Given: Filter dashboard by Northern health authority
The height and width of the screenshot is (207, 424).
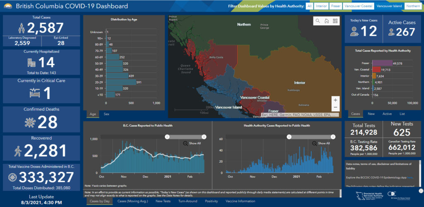Looking at the screenshot, I should (413, 6).
